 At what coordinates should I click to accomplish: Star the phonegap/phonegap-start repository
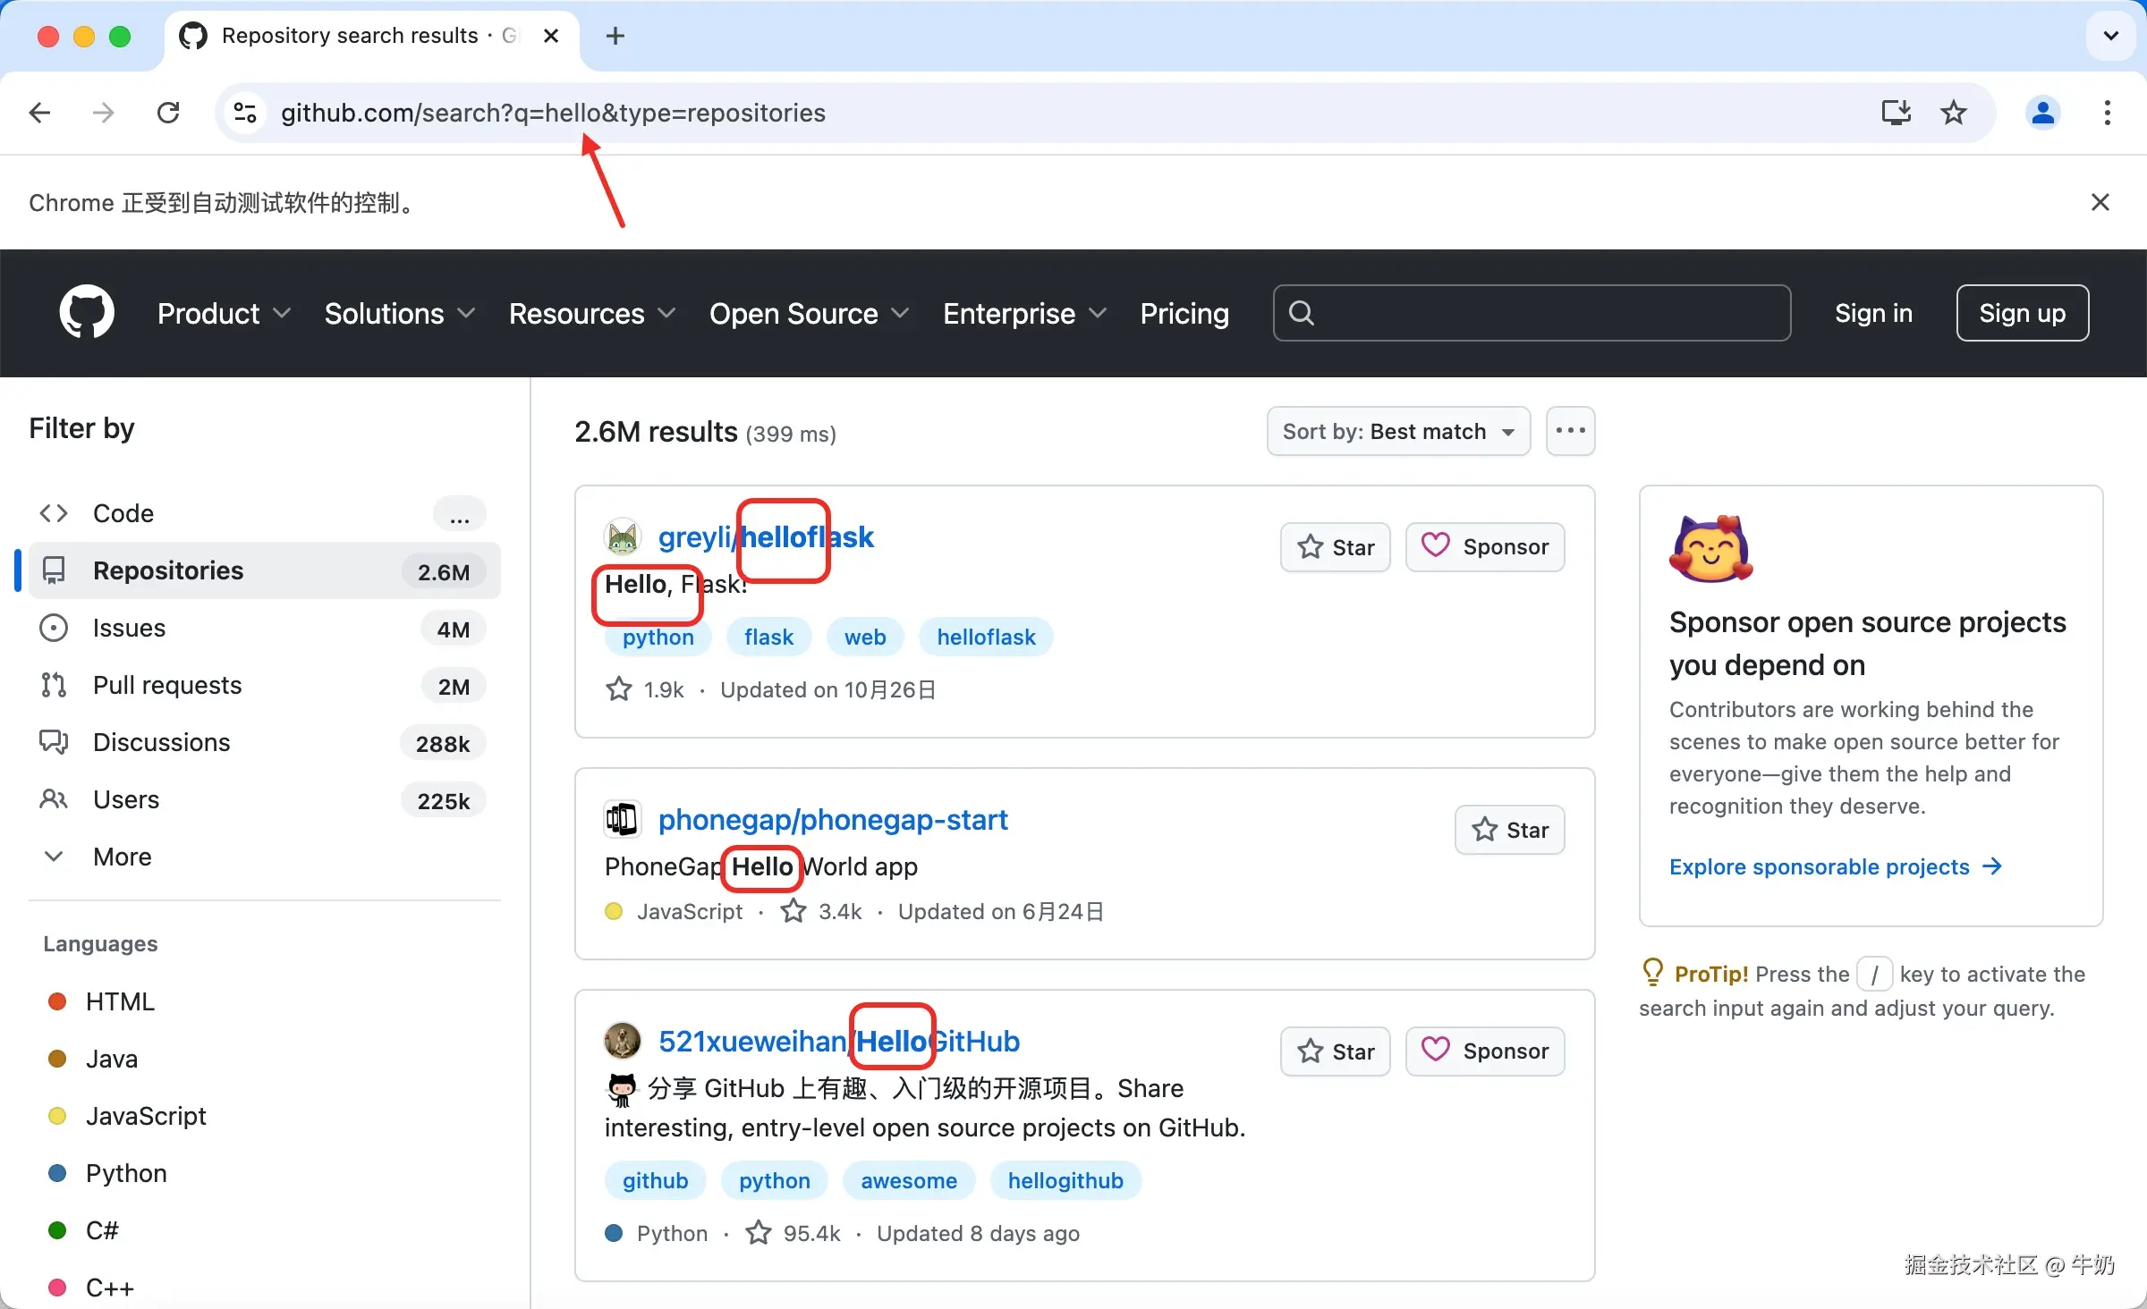pos(1509,830)
